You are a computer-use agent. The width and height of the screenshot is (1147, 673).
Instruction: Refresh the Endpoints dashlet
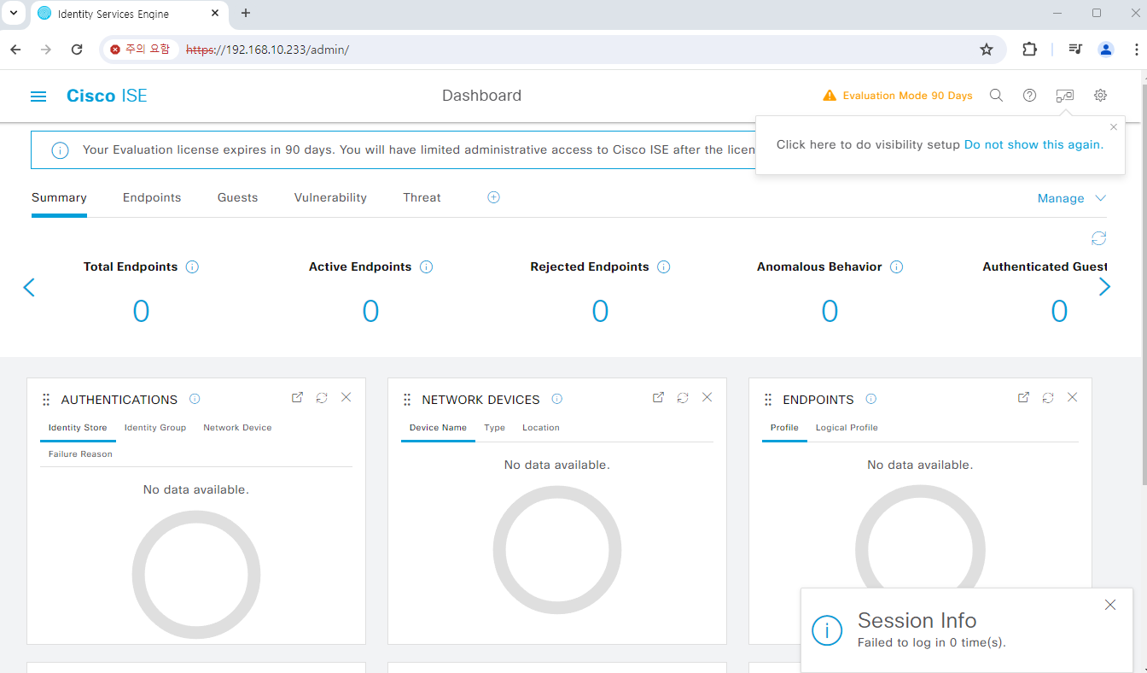tap(1048, 397)
